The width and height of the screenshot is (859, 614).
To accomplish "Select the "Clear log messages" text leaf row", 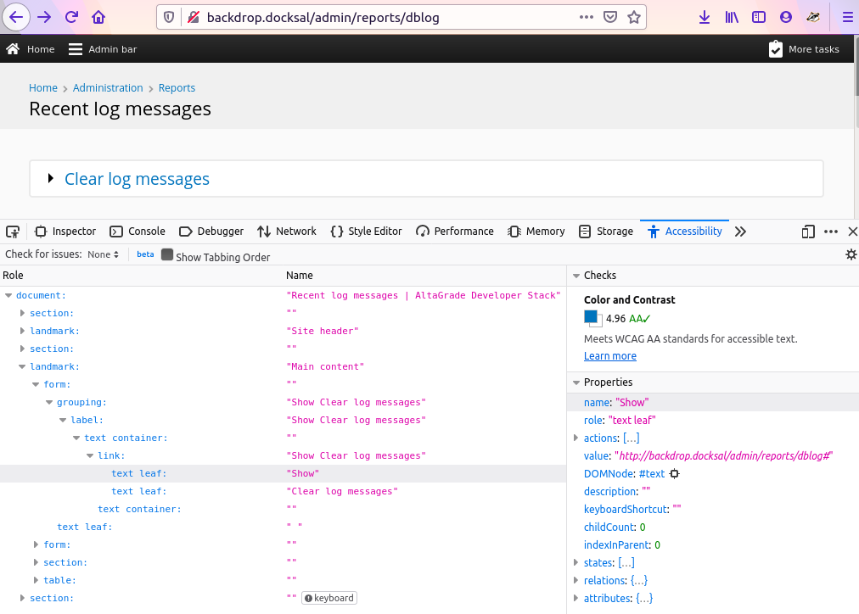I will pos(283,491).
